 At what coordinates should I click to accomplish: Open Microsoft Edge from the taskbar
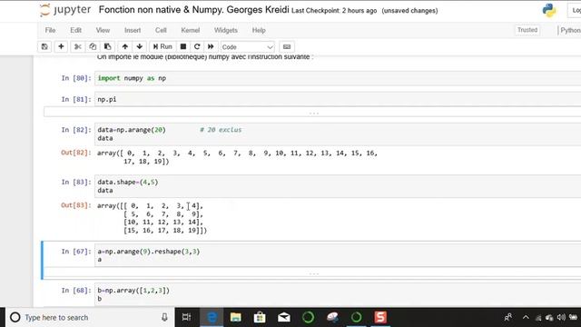(x=212, y=317)
